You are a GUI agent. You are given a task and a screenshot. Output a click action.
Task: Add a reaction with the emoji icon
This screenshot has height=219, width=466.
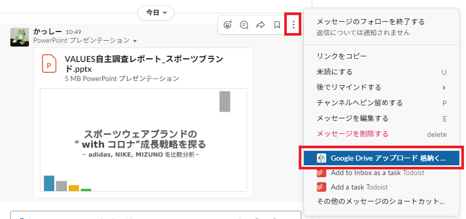228,25
